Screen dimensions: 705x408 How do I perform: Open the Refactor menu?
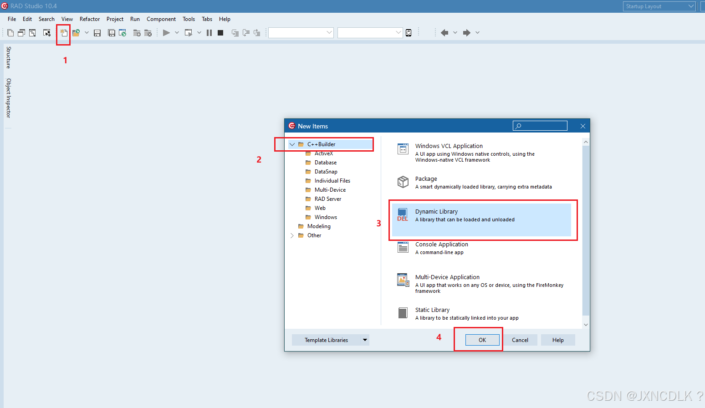pyautogui.click(x=90, y=19)
